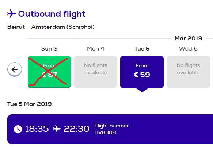Click the plane icon between flight times
The width and height of the screenshot is (213, 147).
pyautogui.click(x=57, y=128)
